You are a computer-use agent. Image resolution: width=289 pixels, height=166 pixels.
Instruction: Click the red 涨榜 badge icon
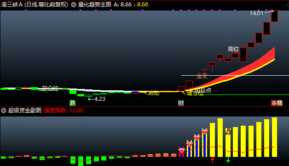point(277,103)
